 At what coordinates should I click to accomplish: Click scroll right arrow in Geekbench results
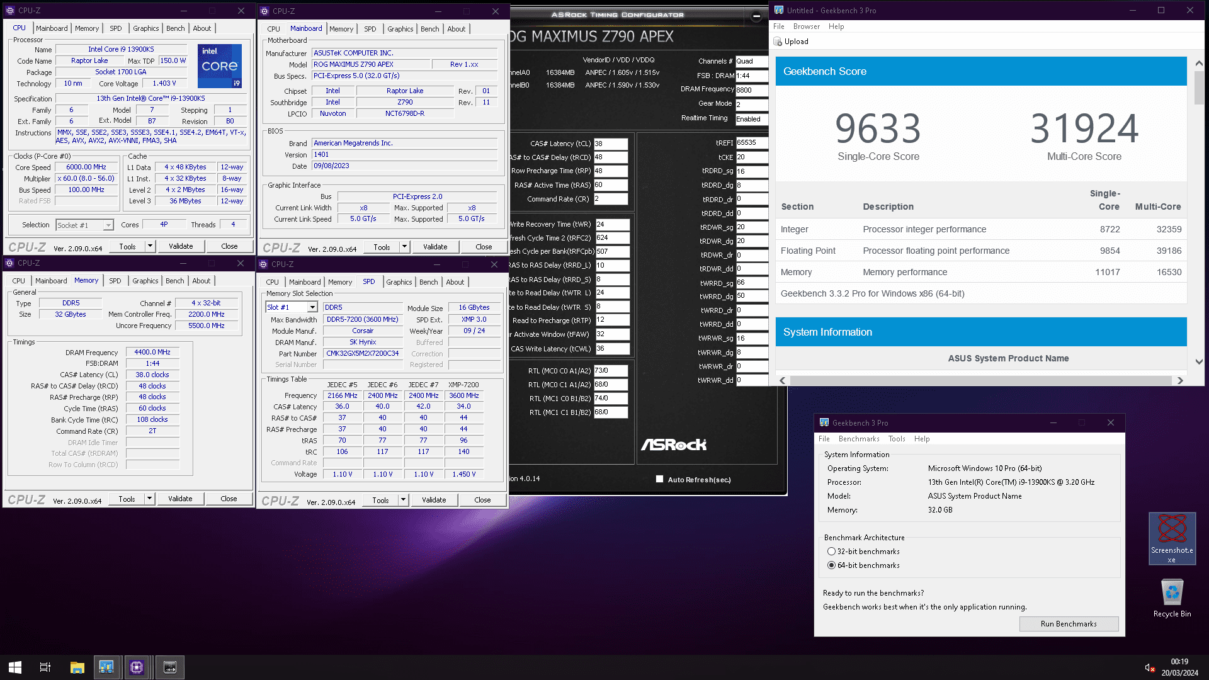click(1180, 380)
